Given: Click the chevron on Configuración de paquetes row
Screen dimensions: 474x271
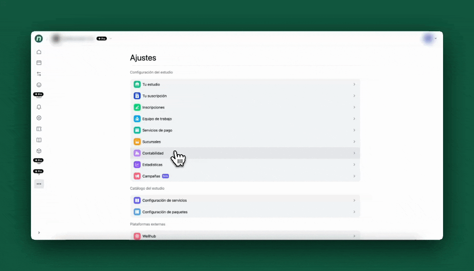Looking at the screenshot, I should pyautogui.click(x=354, y=212).
